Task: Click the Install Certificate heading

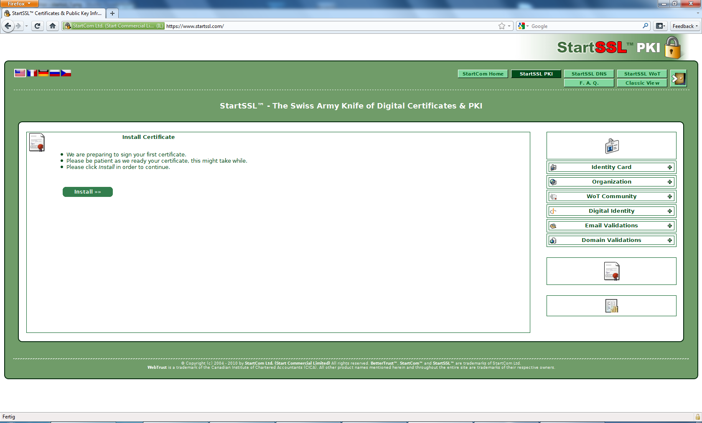Action: point(148,137)
